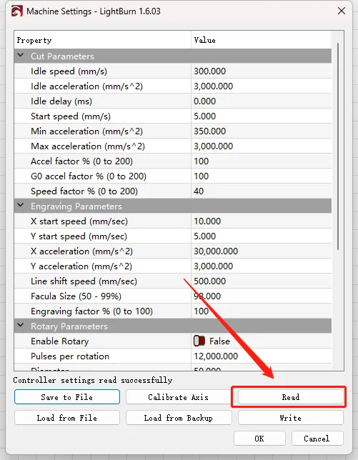The image size is (358, 460).
Task: Select X acceleration value 30,000.000
Action: click(x=262, y=251)
